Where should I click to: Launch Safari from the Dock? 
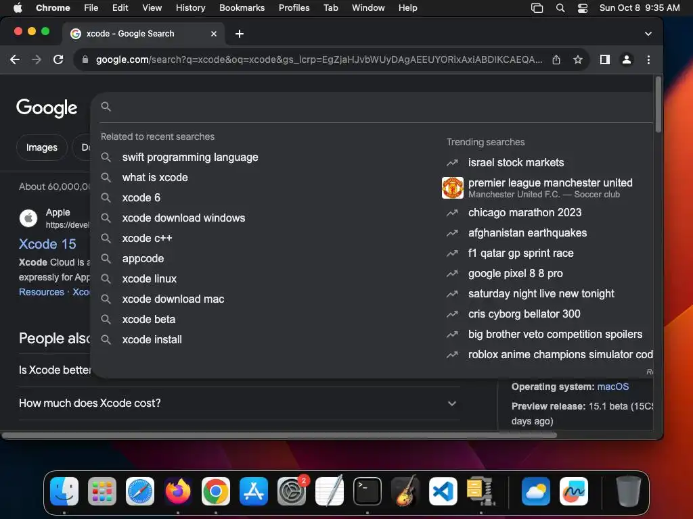[x=140, y=491]
